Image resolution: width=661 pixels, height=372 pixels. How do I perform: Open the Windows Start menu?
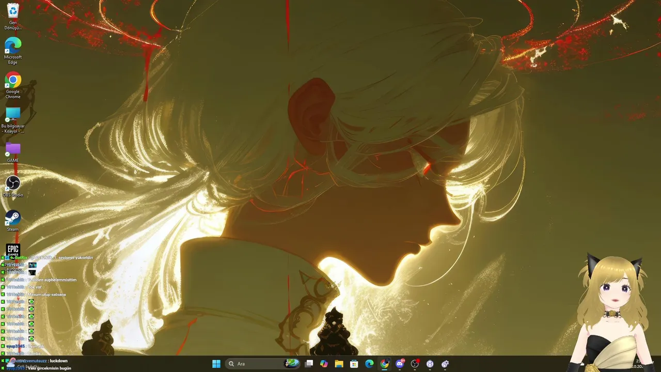[x=216, y=364]
